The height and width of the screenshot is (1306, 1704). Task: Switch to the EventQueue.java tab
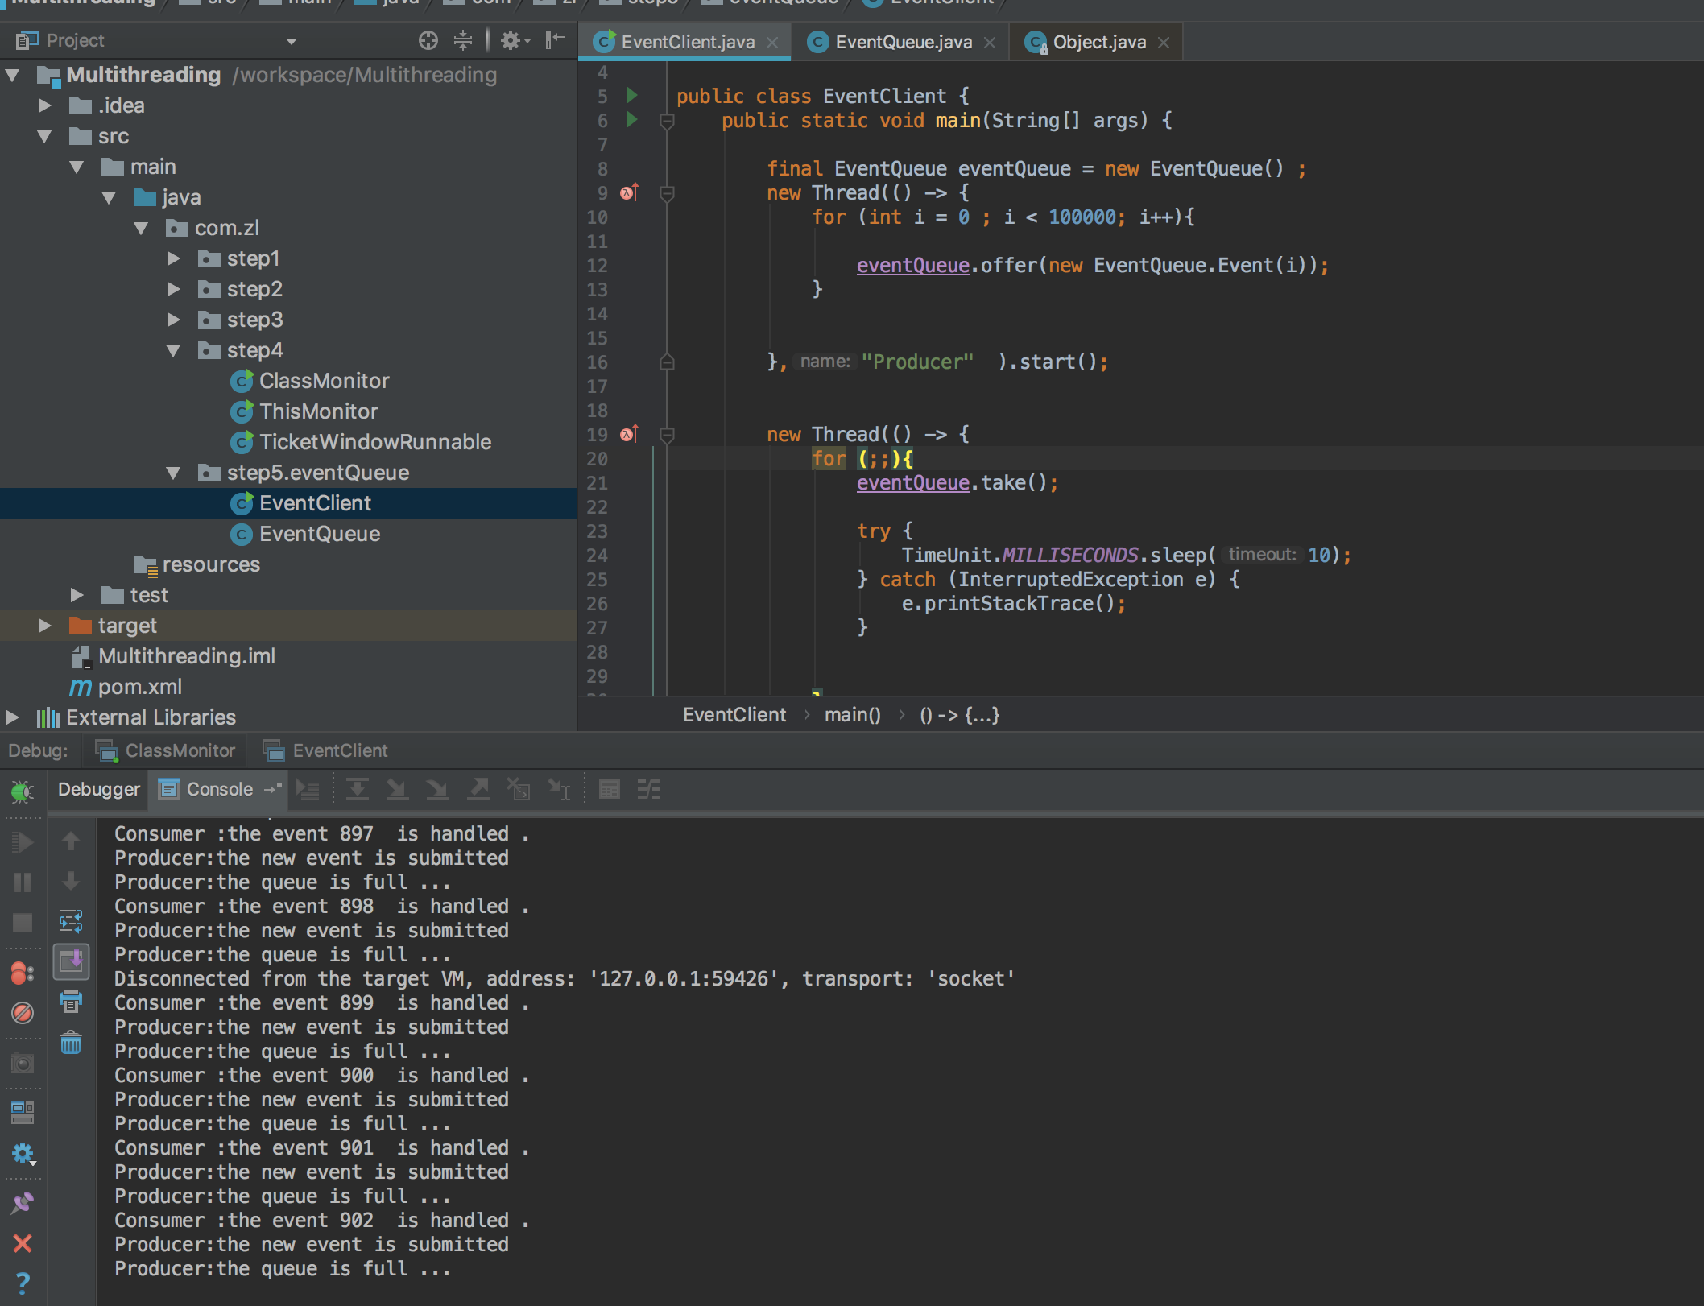click(902, 42)
